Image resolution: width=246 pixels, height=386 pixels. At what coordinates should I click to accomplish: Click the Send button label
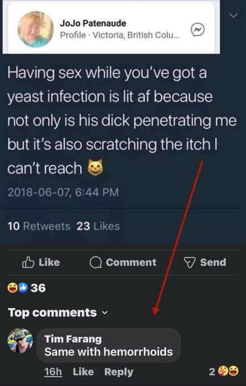click(213, 262)
